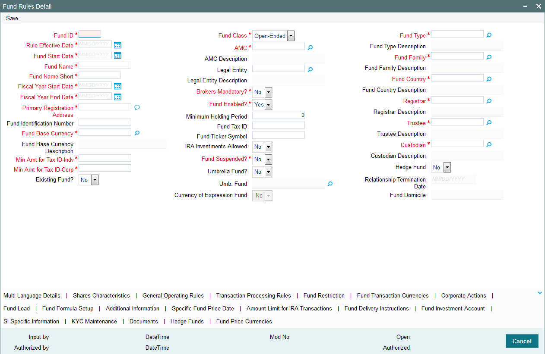Click the Fund Tax ID field

click(x=279, y=125)
